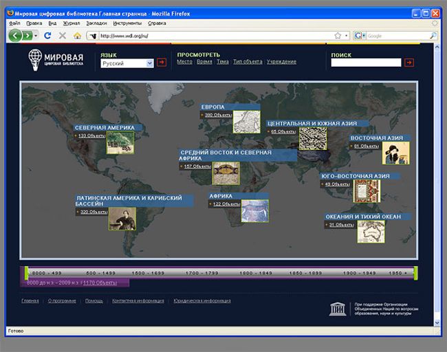Open the Контактная информация footer link

tap(138, 300)
